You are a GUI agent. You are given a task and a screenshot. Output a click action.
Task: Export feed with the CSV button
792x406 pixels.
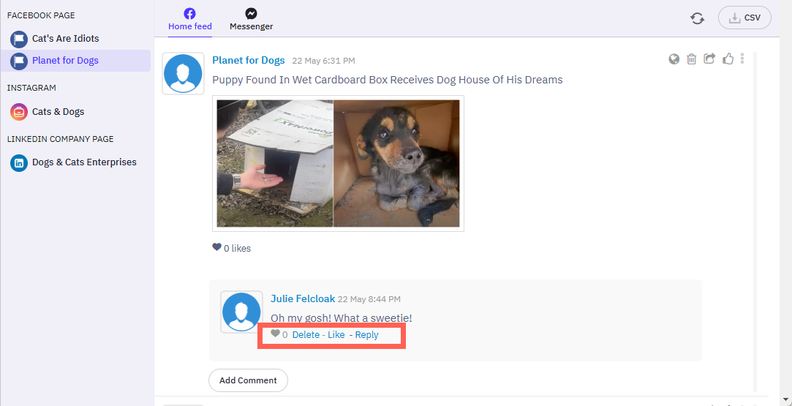744,18
